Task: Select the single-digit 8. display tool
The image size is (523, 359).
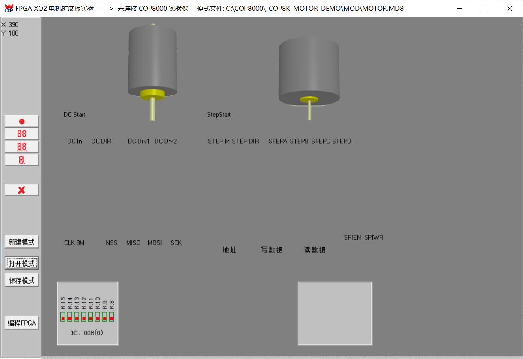Action: 21,160
